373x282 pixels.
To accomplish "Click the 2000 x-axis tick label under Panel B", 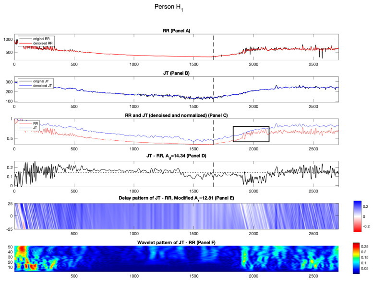I will coord(253,106).
